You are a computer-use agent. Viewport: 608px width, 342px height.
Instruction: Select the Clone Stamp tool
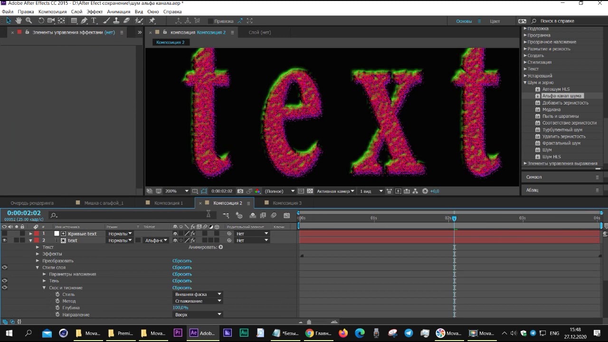pos(116,21)
